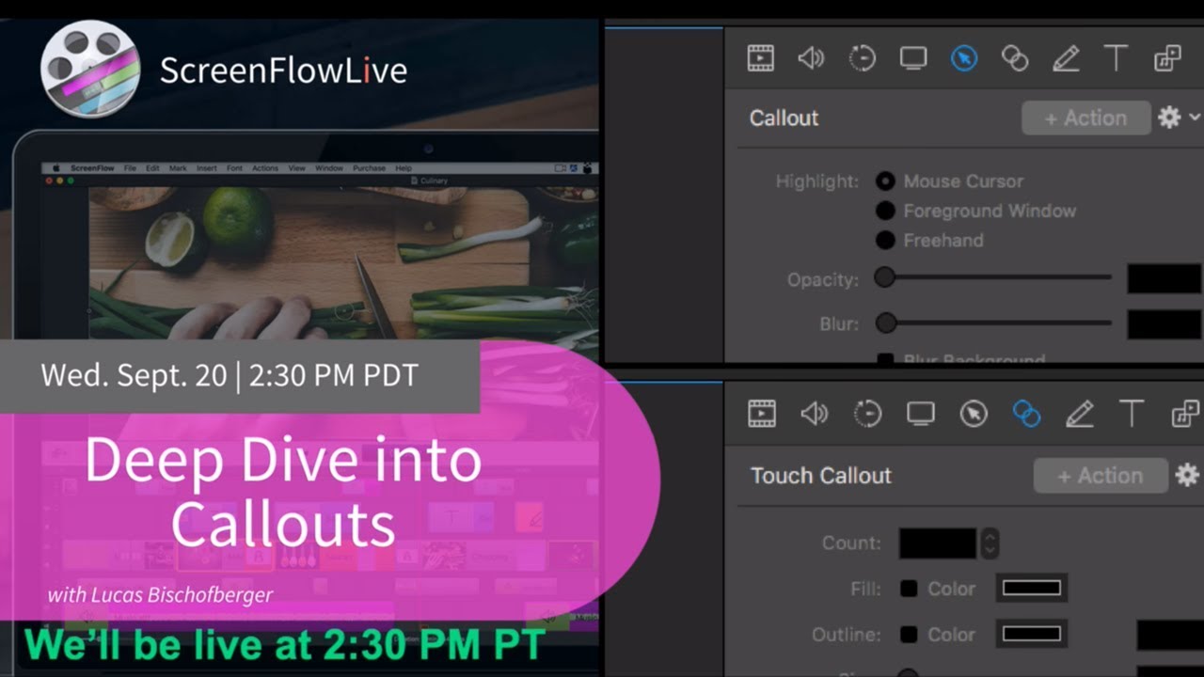Image resolution: width=1204 pixels, height=677 pixels.
Task: Toggle the Fill Color checkbox
Action: pos(909,589)
